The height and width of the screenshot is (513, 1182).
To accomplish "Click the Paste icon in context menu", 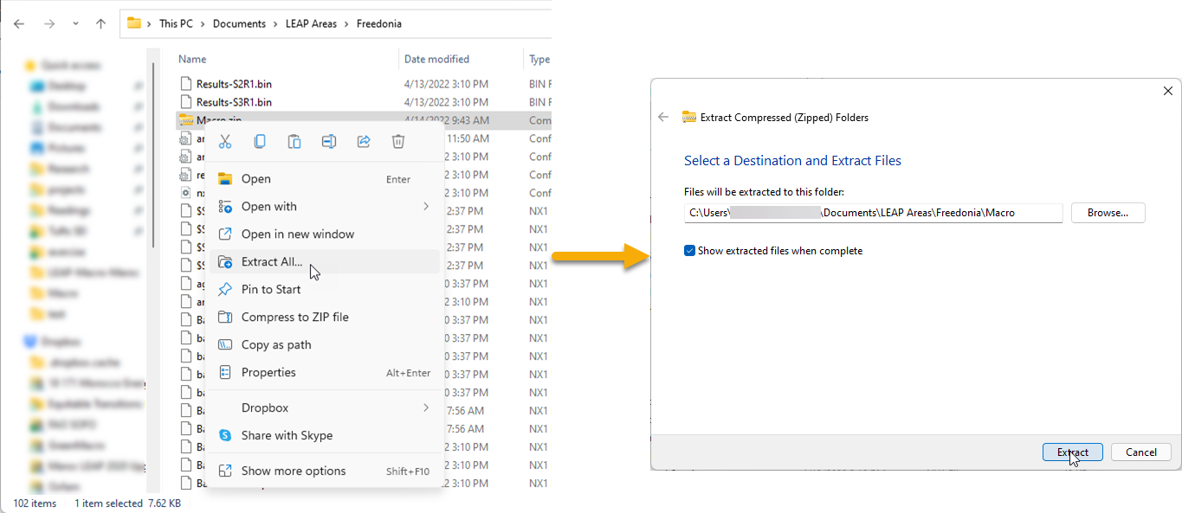I will point(294,142).
